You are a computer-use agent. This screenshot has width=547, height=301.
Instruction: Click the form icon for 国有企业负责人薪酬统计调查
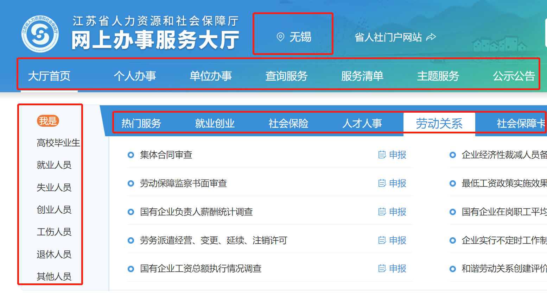382,212
